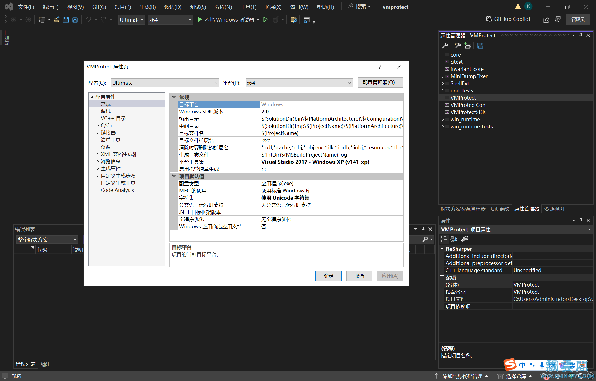Expand the C/C++ tree node

[x=97, y=126]
